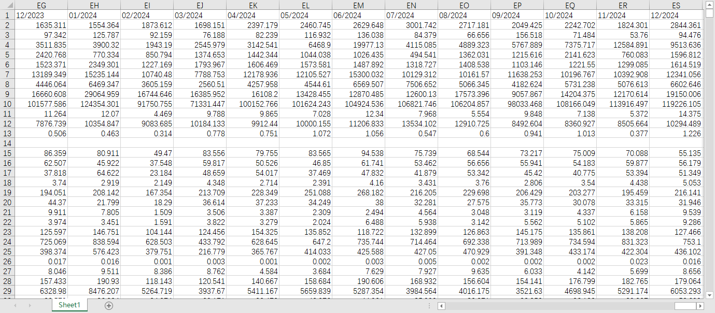Viewport: 715px width, 313px height.
Task: Select column EJ header
Action: click(200, 5)
